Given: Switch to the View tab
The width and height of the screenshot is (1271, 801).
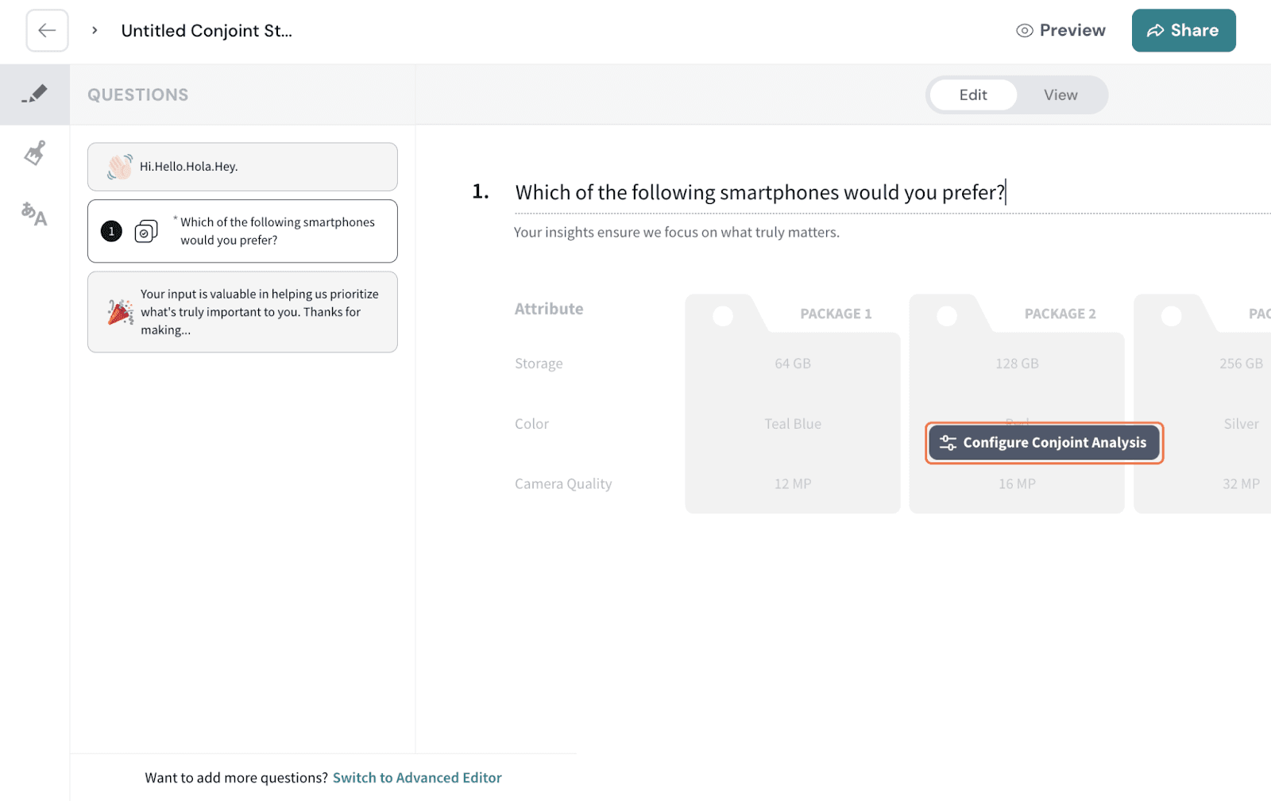Looking at the screenshot, I should coord(1060,95).
